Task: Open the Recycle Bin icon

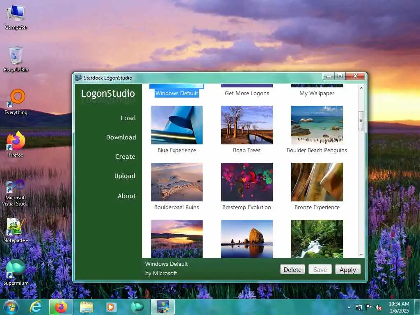Action: [x=16, y=59]
